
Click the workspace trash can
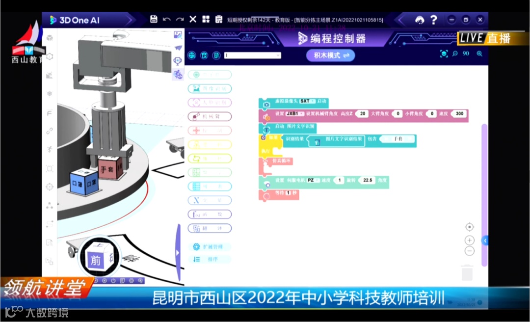click(x=467, y=272)
